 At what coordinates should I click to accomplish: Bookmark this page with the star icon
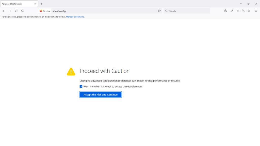tap(159, 11)
